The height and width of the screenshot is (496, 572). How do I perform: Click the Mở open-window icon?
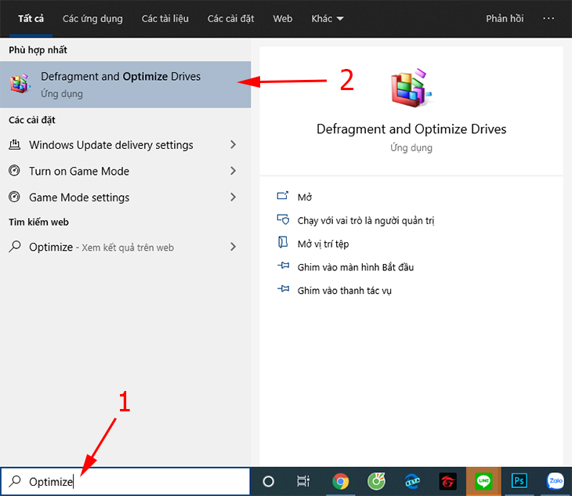pos(282,196)
